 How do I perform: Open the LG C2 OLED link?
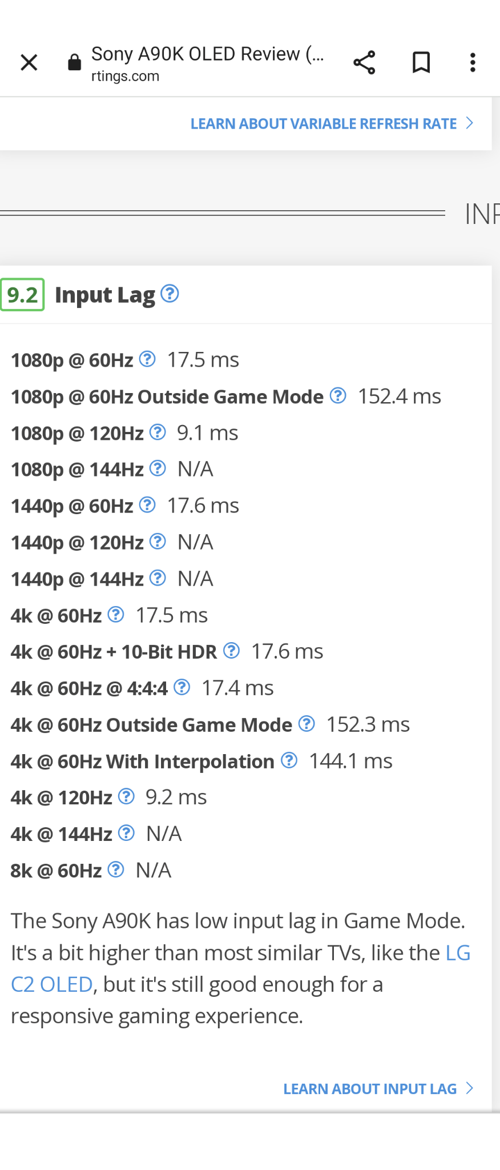click(51, 984)
